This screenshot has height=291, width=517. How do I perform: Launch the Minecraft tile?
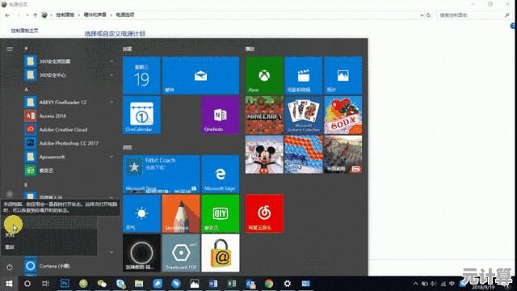[x=264, y=115]
